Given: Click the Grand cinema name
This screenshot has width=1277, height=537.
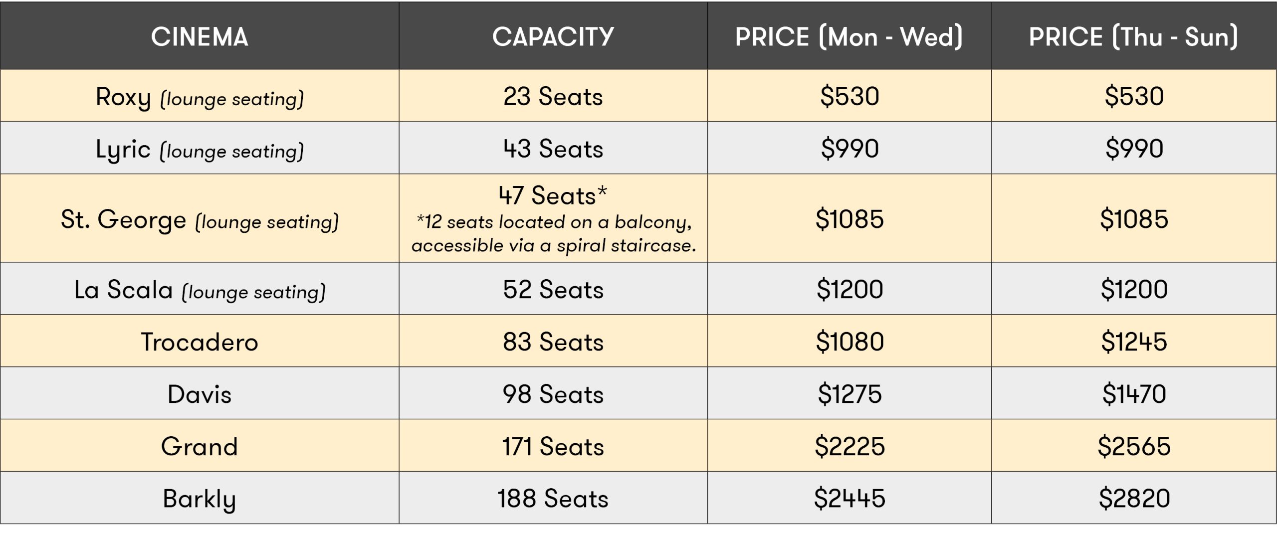Looking at the screenshot, I should [200, 447].
